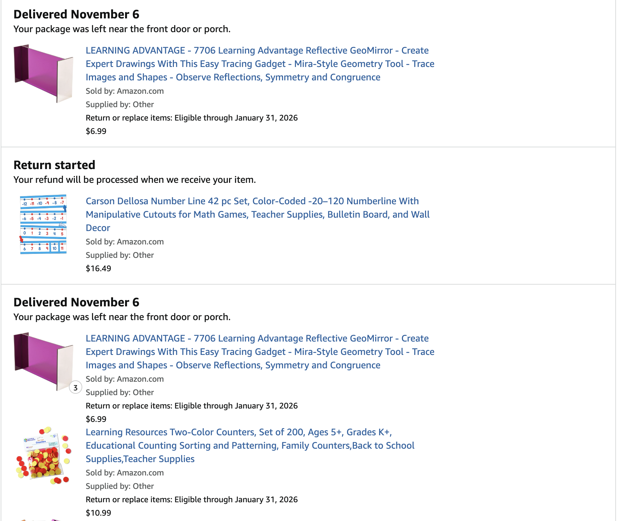Viewport: 618px width, 521px height.
Task: Click the Carson Dellosa Number Line product image
Action: (43, 224)
